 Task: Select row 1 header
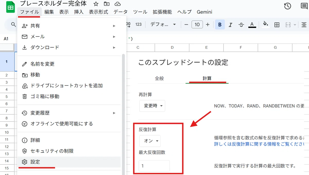(x=7, y=62)
